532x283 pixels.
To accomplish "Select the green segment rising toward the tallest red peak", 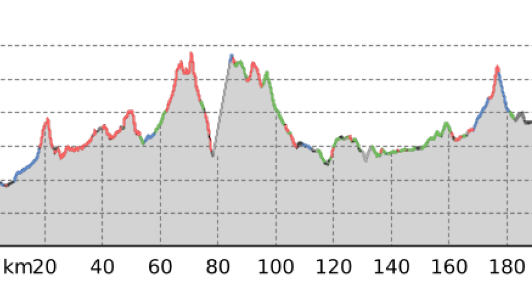I will [x=162, y=118].
